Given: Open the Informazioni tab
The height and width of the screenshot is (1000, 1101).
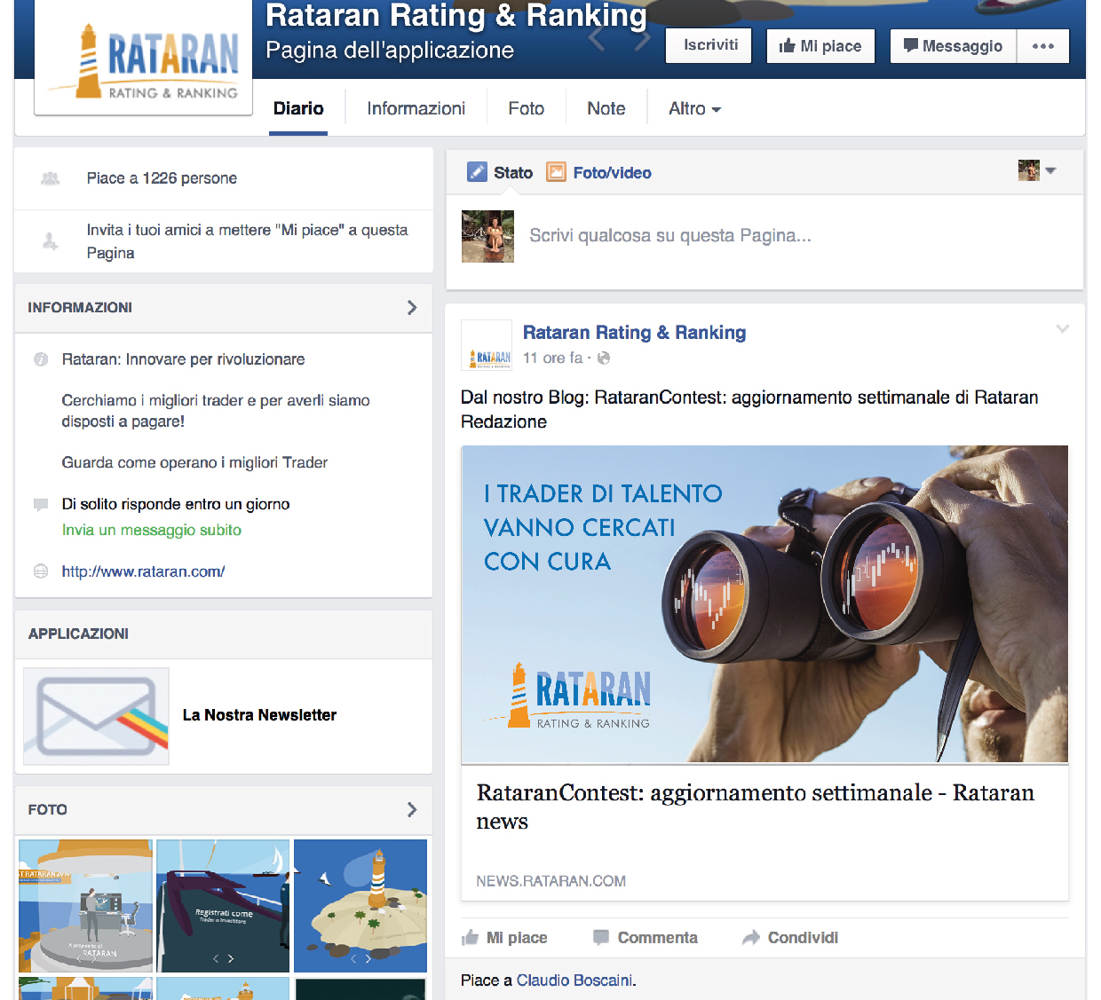Looking at the screenshot, I should coord(416,109).
